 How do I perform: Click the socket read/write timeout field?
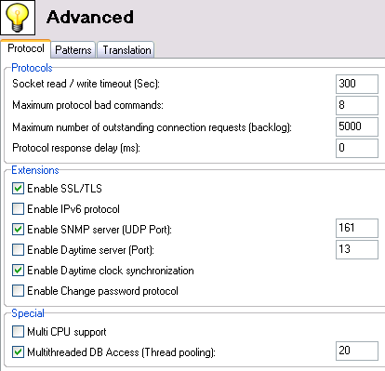tap(357, 84)
